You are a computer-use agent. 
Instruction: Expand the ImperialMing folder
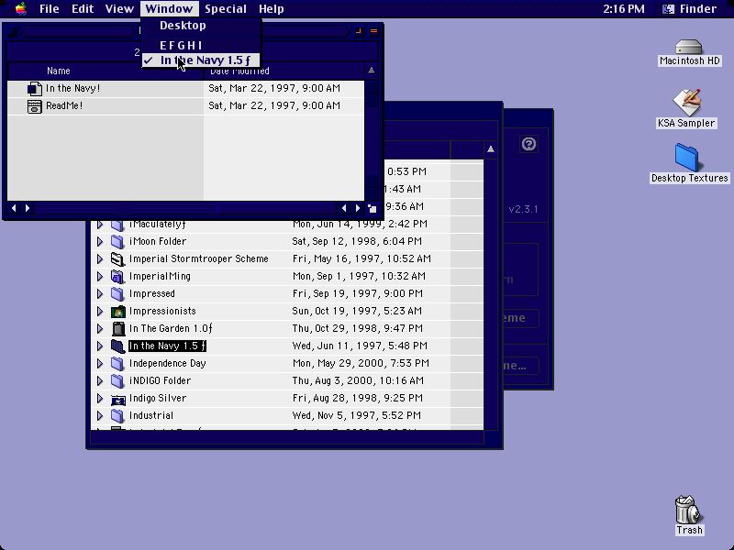[100, 277]
